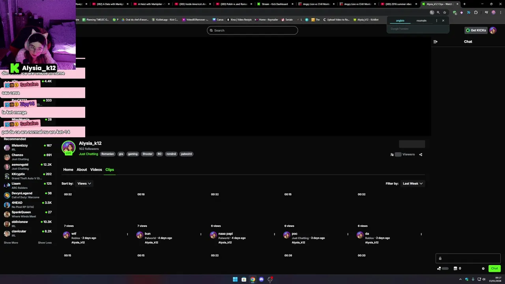Expand Sort by Views dropdown
505x284 pixels.
tap(84, 183)
